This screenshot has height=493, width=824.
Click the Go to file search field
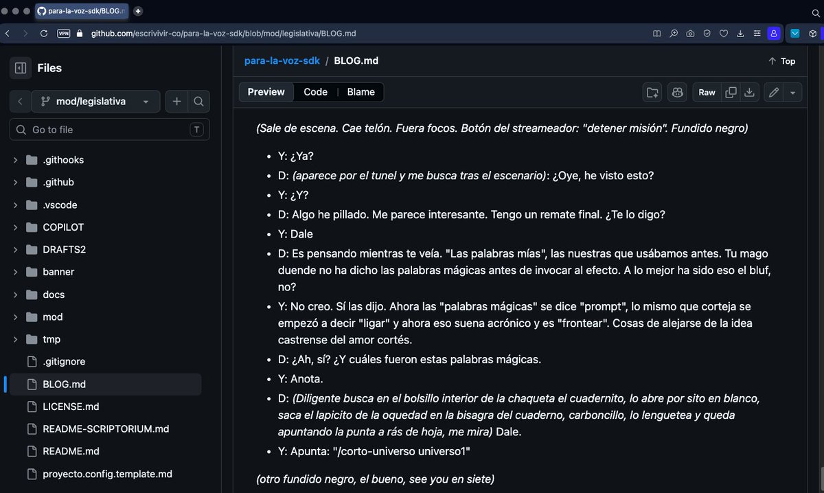(x=110, y=129)
